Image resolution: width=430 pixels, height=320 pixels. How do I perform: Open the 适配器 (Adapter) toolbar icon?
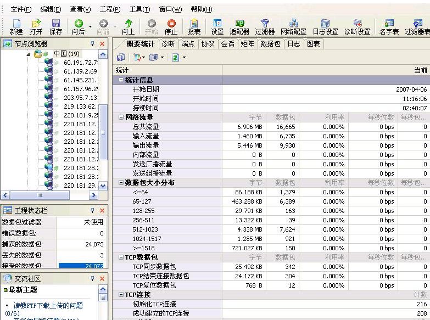tap(239, 26)
